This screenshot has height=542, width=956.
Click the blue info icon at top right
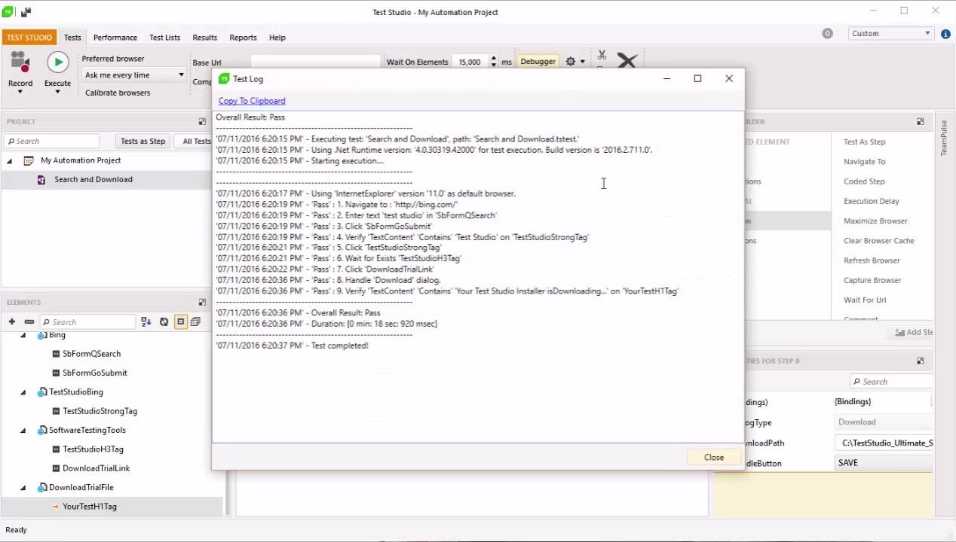tap(945, 34)
